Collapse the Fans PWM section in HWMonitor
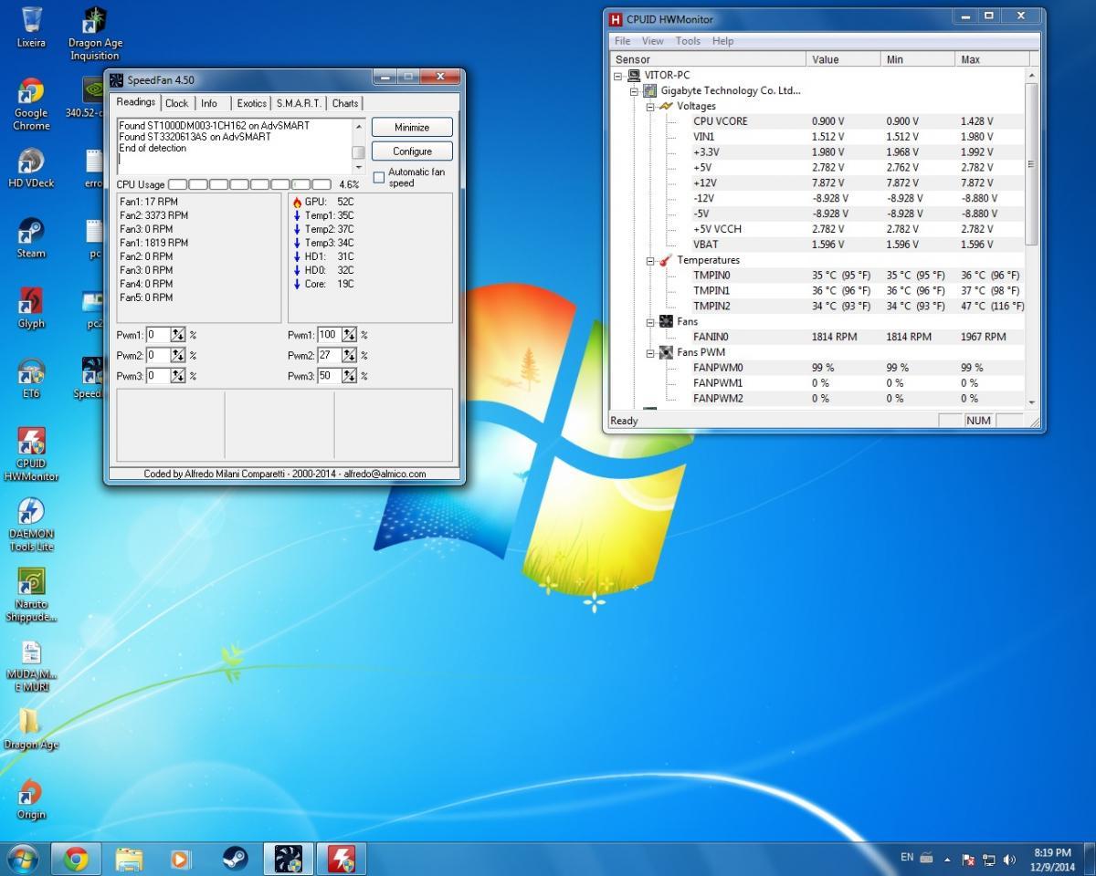Image resolution: width=1096 pixels, height=876 pixels. (650, 353)
